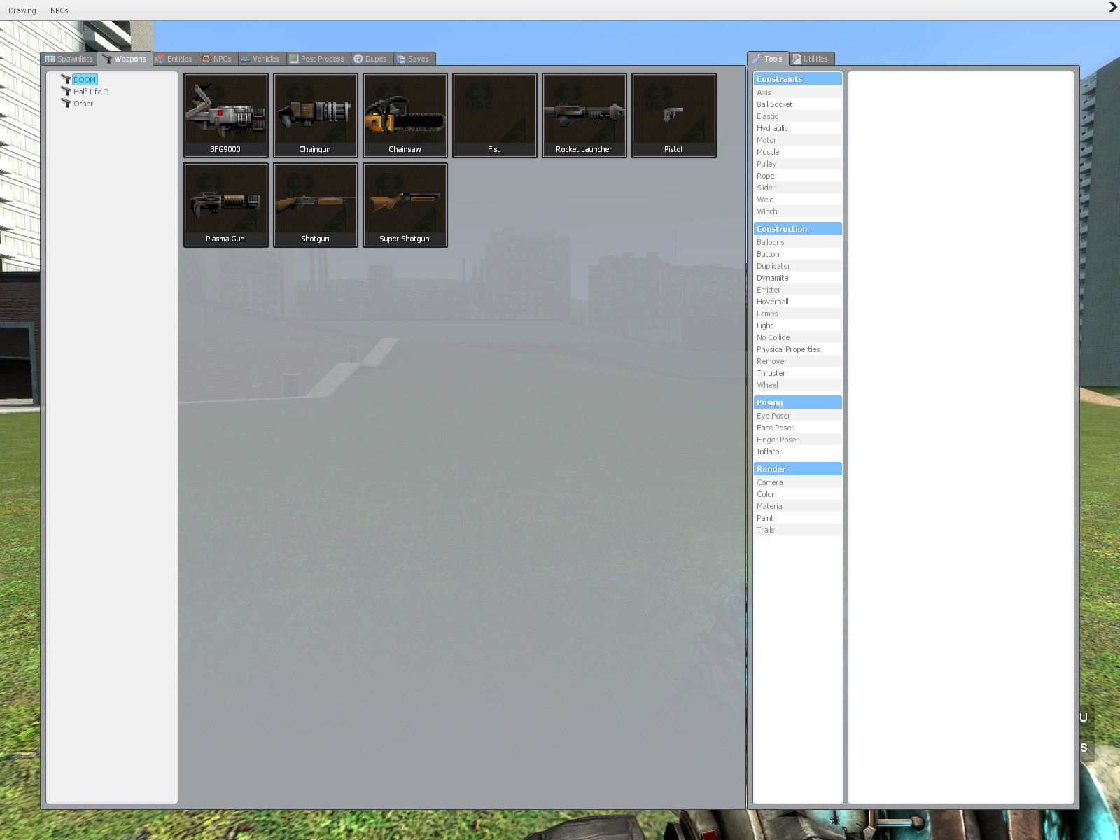Select the Balloons tool
This screenshot has width=1120, height=840.
click(x=798, y=242)
